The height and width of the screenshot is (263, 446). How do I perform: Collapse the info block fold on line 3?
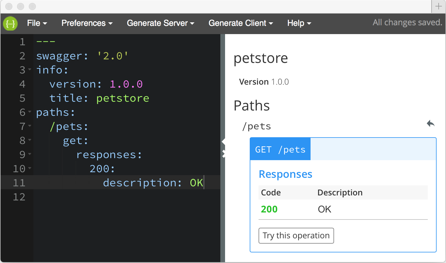pos(30,70)
